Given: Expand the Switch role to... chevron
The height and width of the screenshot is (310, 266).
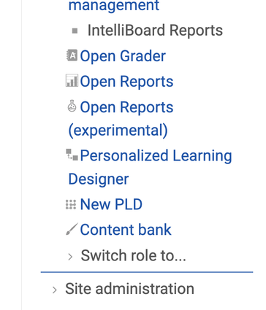Looking at the screenshot, I should [x=70, y=257].
